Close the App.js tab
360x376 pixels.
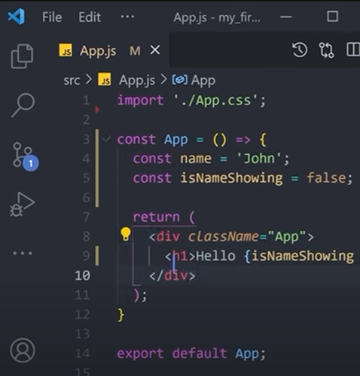155,50
